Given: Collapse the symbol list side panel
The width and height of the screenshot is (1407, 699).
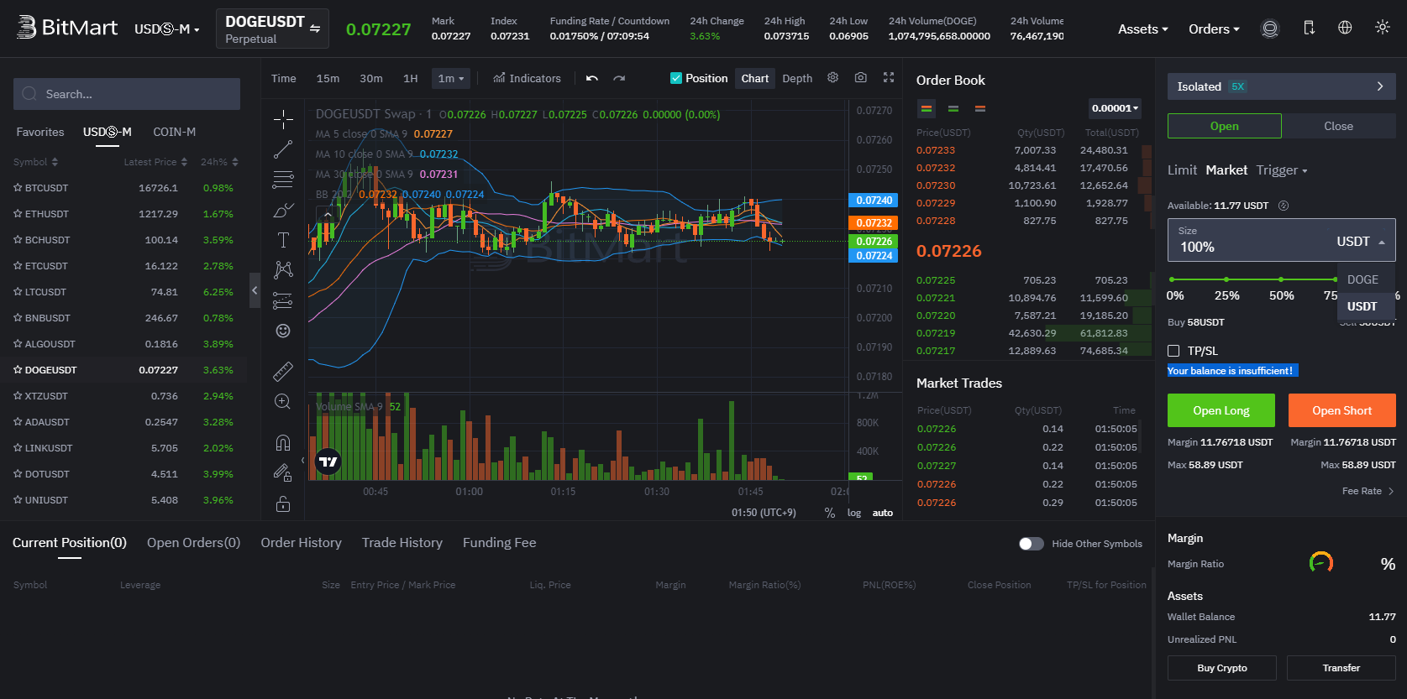Looking at the screenshot, I should (255, 290).
